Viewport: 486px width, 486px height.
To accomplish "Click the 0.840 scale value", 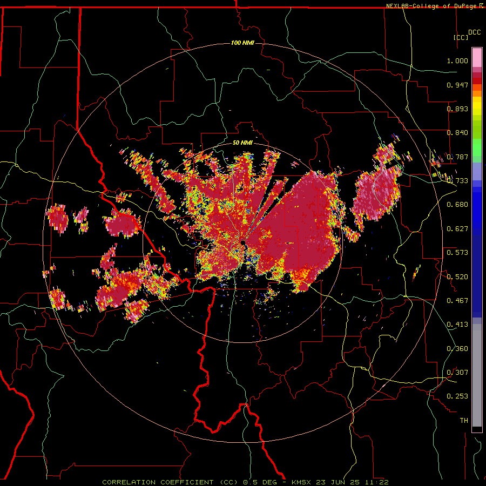I will 457,133.
